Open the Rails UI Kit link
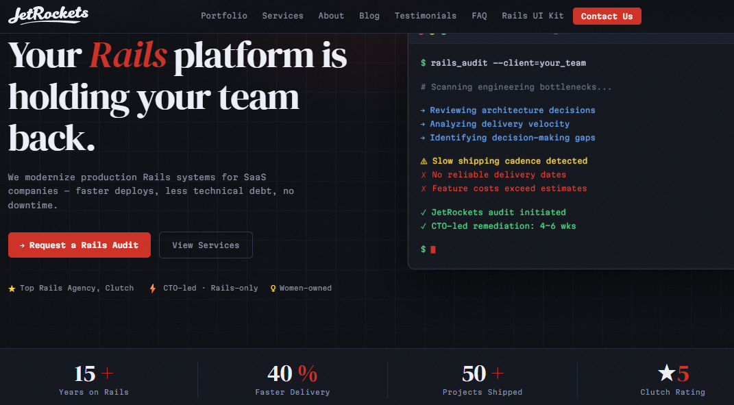Viewport: 734px width, 405px height. point(533,16)
